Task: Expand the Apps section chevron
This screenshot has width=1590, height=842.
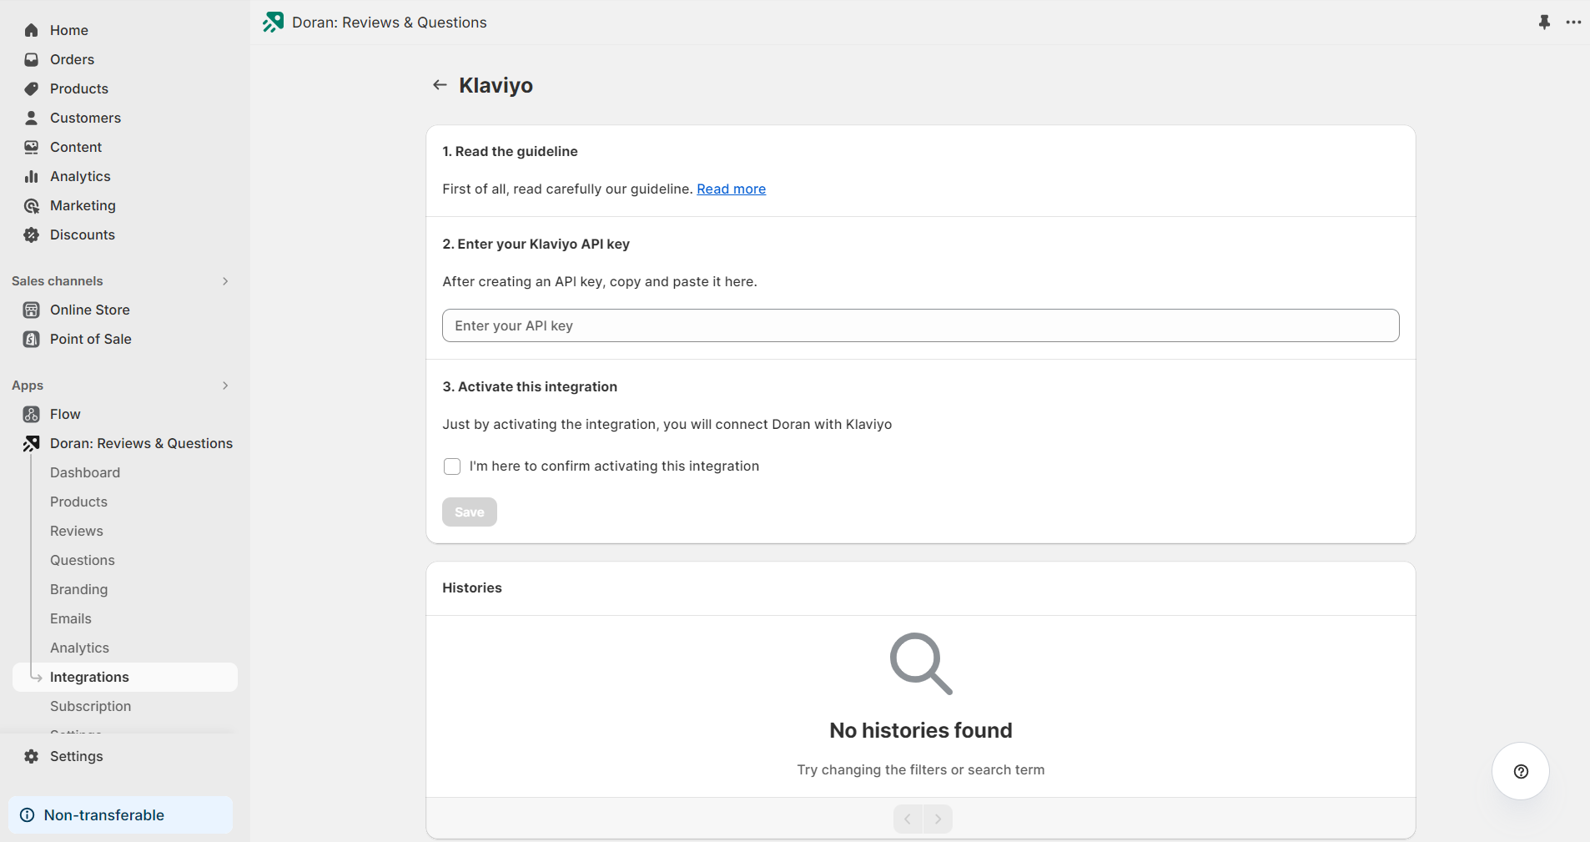Action: coord(225,386)
